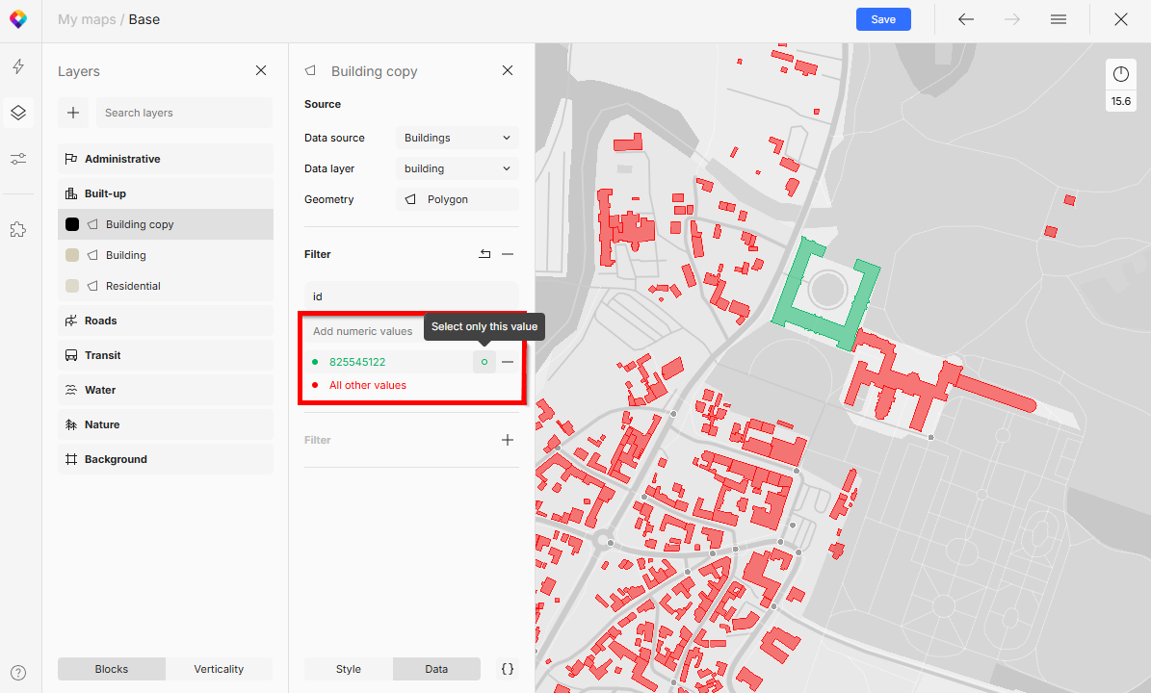Select only value 825545122 with circle toggle
The image size is (1151, 693).
pyautogui.click(x=484, y=361)
